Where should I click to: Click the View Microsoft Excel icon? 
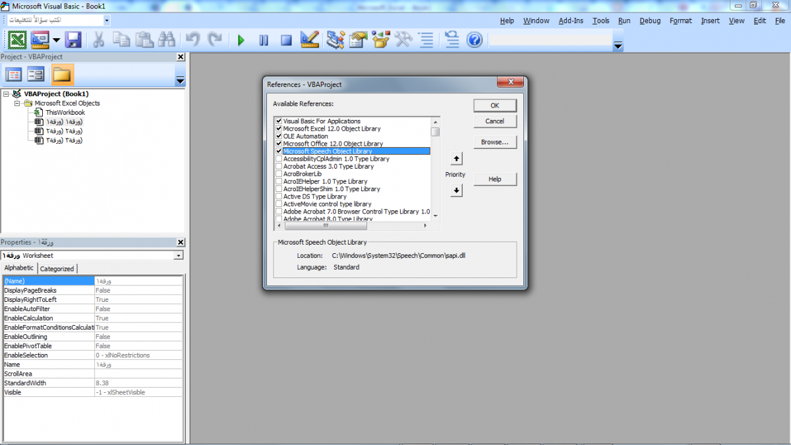(18, 40)
